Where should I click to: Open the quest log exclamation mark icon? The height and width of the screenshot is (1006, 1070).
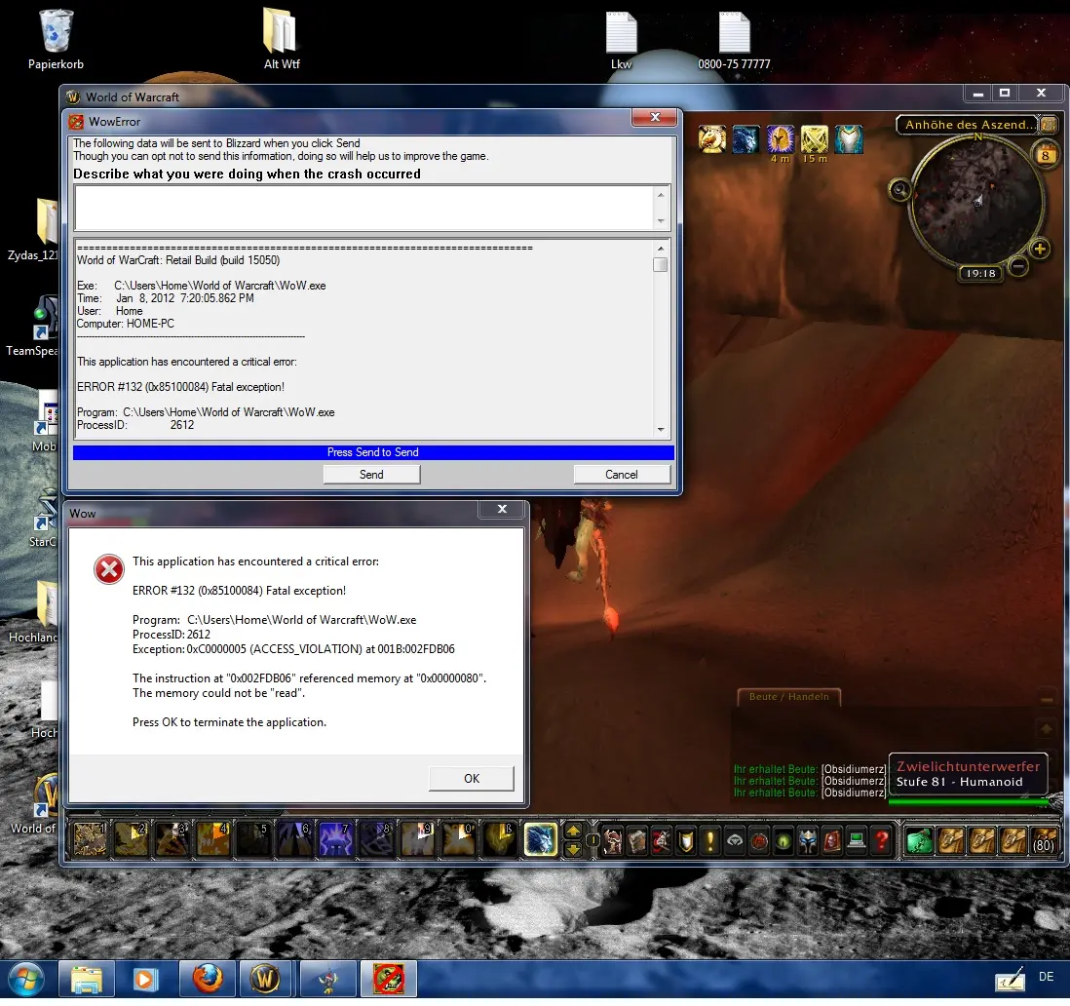click(708, 839)
